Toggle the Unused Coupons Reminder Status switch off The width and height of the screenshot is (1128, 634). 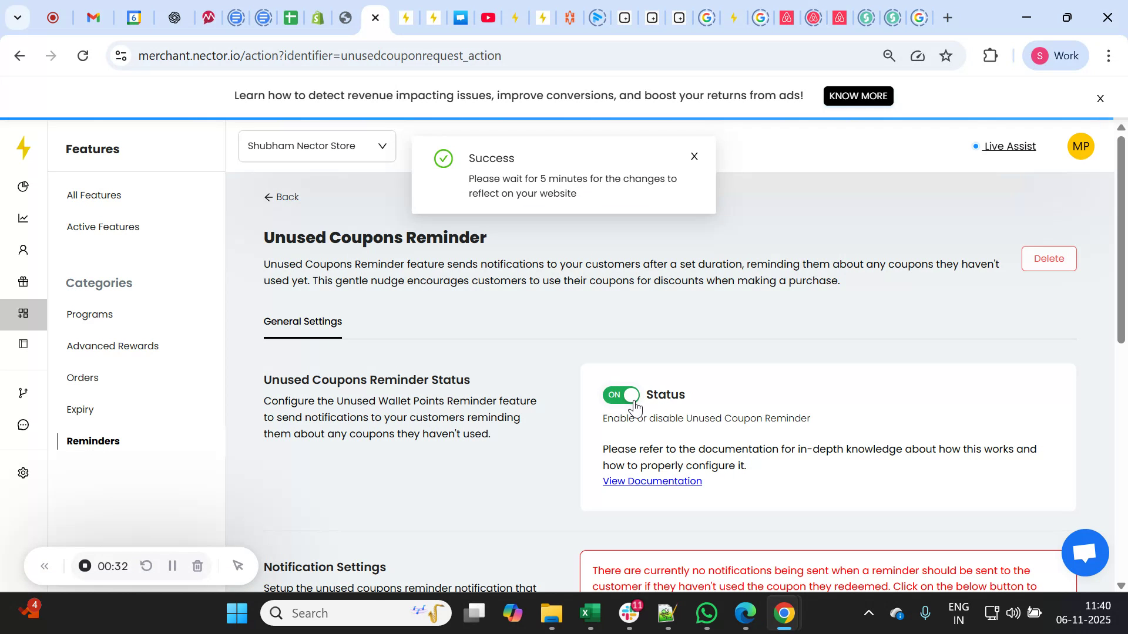point(621,394)
